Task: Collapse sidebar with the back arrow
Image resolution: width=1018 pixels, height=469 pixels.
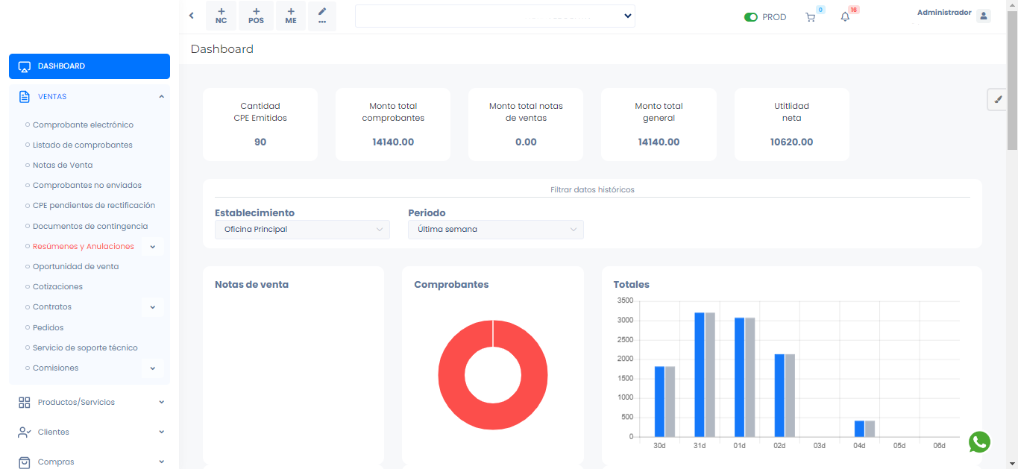Action: click(192, 16)
